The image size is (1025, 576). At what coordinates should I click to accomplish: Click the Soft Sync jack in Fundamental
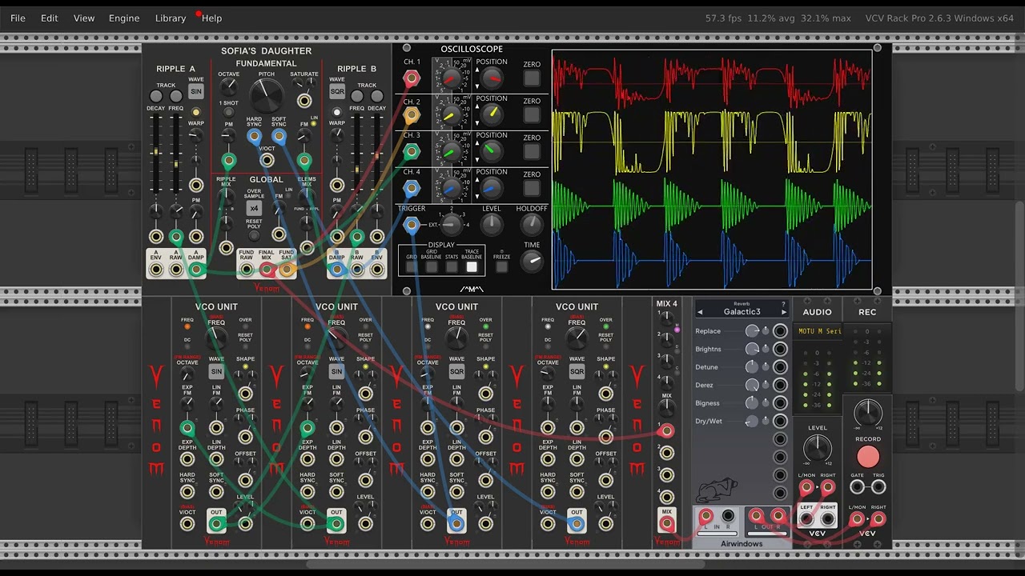coord(279,137)
